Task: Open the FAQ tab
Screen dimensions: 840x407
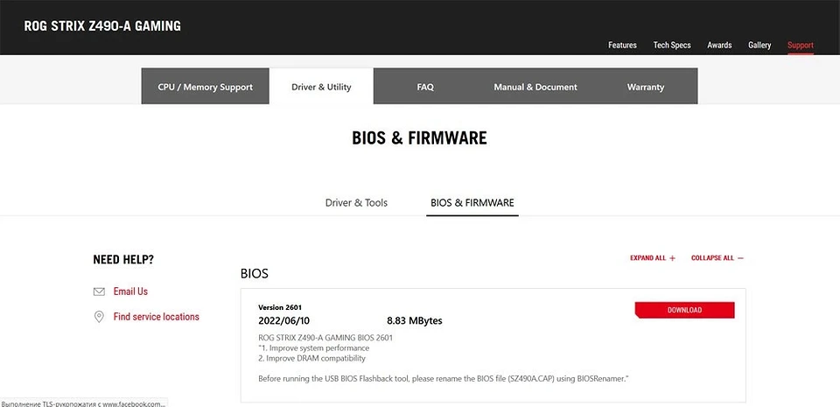Action: click(x=425, y=87)
